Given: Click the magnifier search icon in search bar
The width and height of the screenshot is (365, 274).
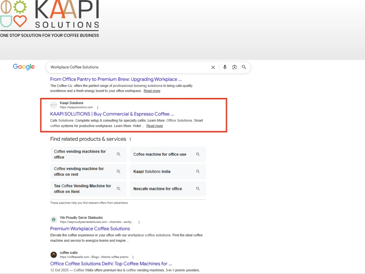Looking at the screenshot, I should pyautogui.click(x=244, y=67).
